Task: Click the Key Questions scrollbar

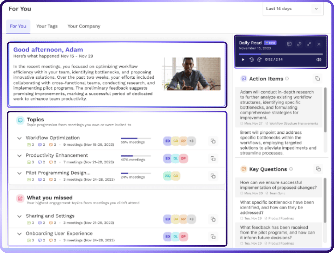Action: click(x=325, y=200)
